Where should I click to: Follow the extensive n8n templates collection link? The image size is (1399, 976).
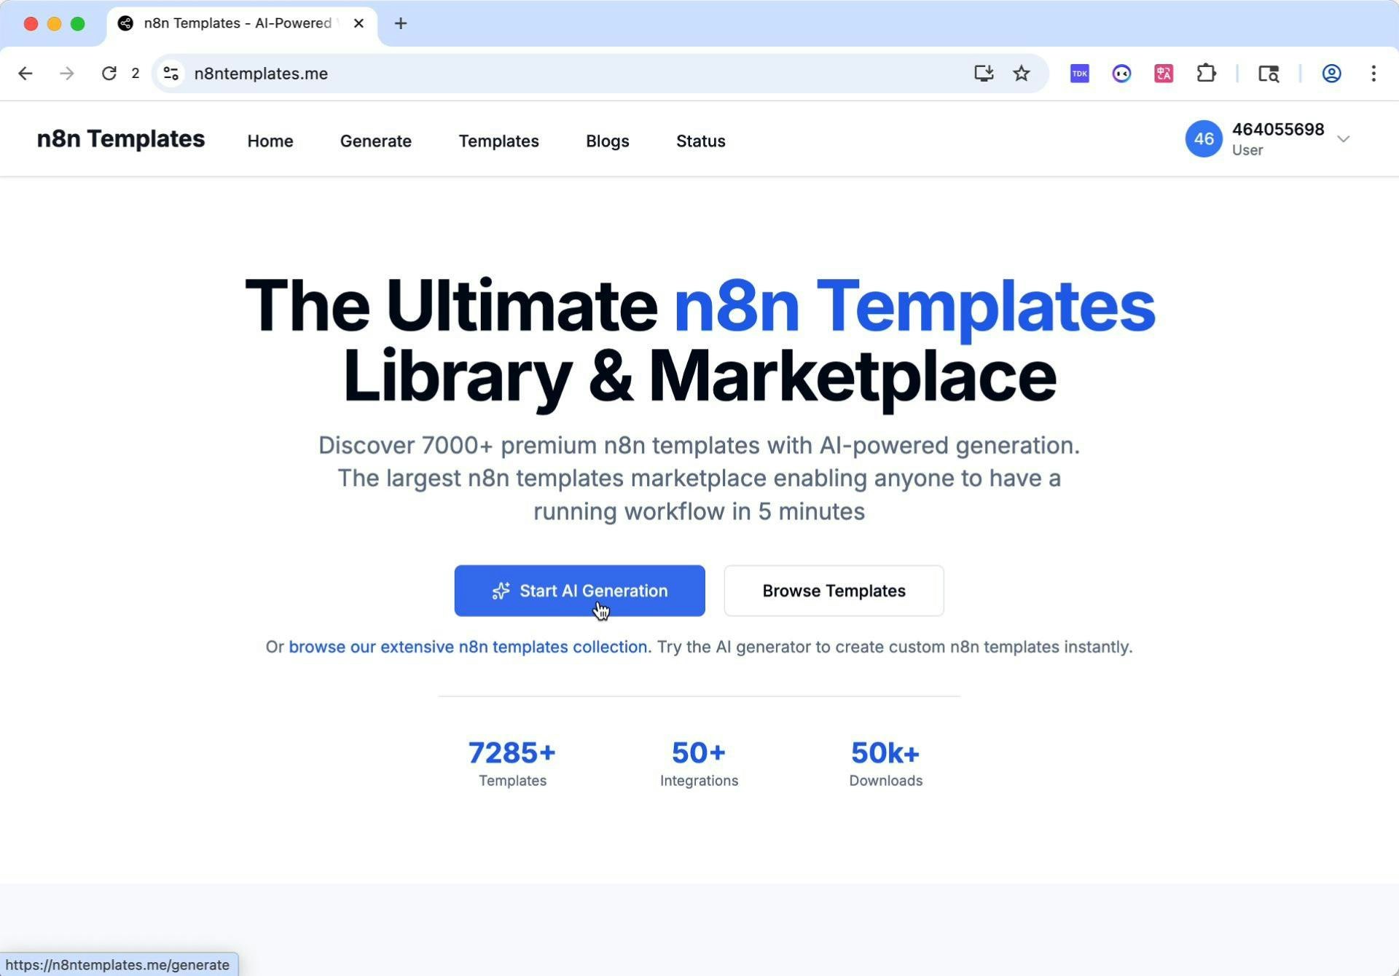pos(467,647)
